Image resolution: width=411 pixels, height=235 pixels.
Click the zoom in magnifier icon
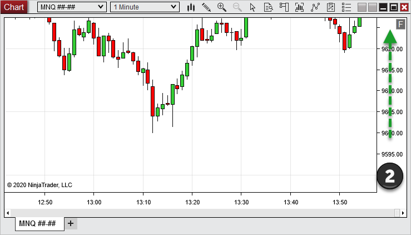click(x=222, y=7)
